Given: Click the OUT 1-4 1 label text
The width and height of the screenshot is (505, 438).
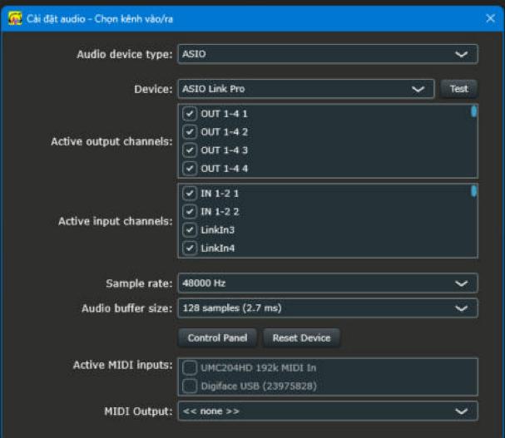Looking at the screenshot, I should 224,114.
